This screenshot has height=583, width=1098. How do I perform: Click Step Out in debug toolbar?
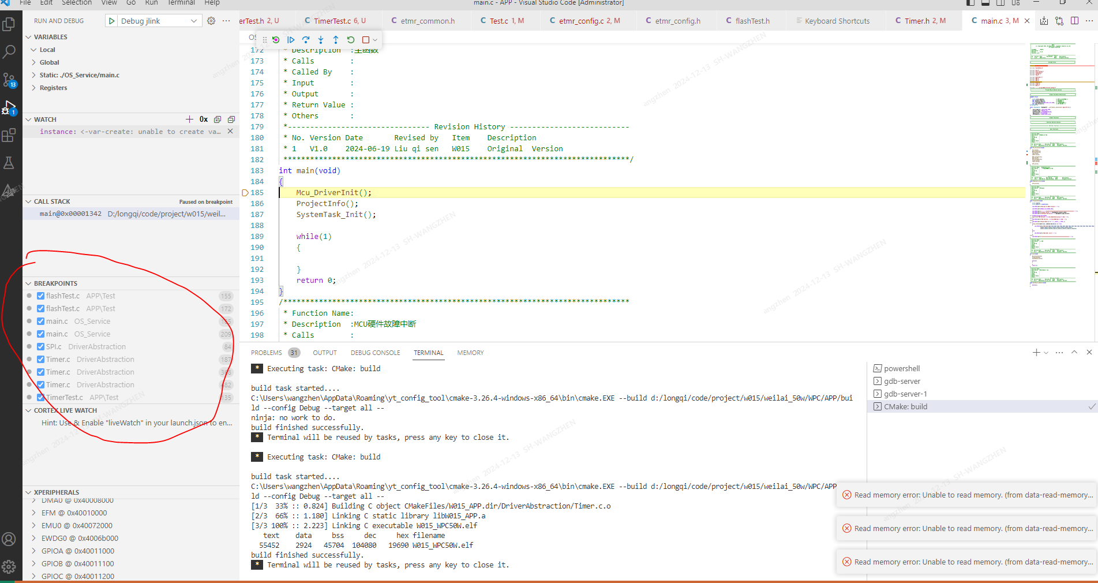pyautogui.click(x=336, y=40)
